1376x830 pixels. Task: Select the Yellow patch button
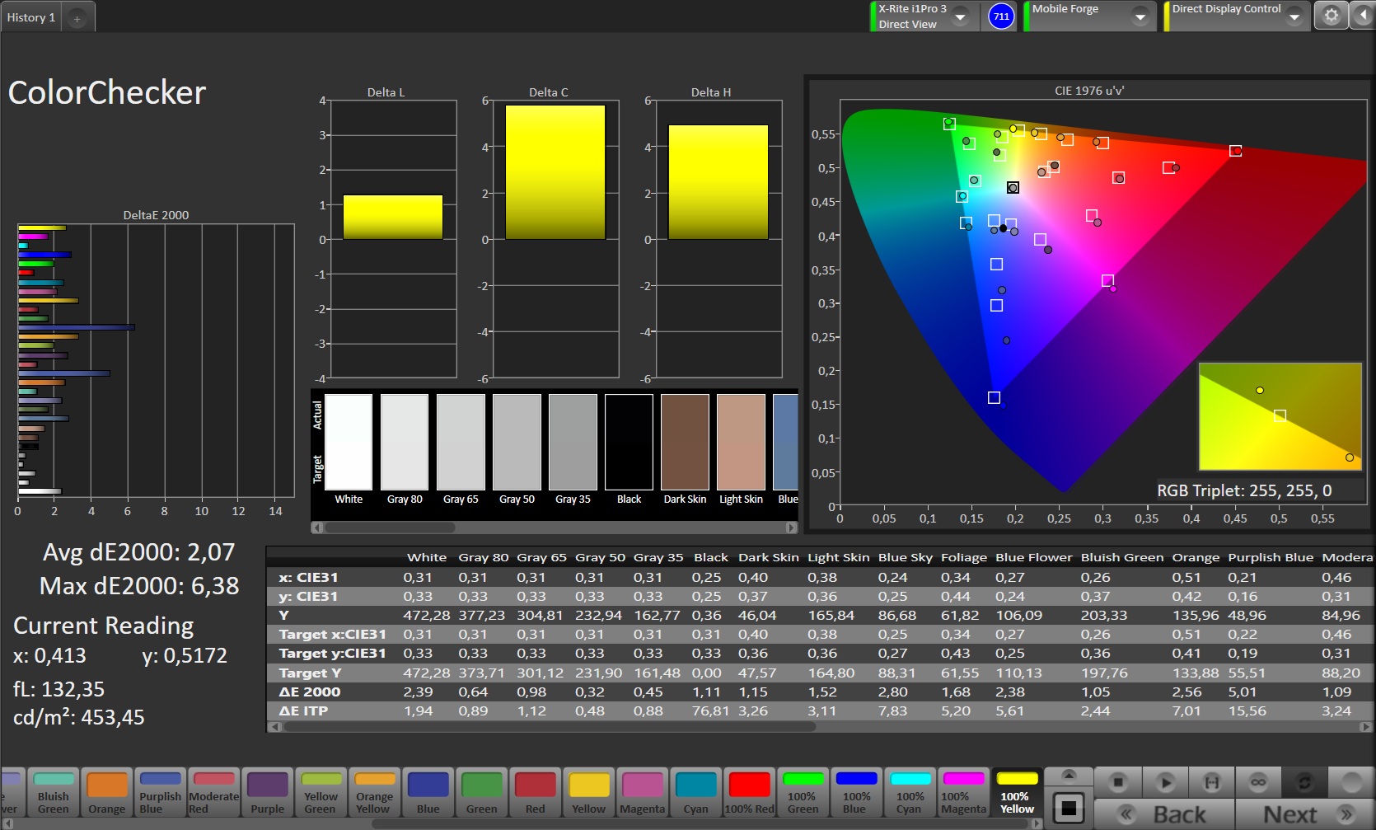[x=588, y=792]
